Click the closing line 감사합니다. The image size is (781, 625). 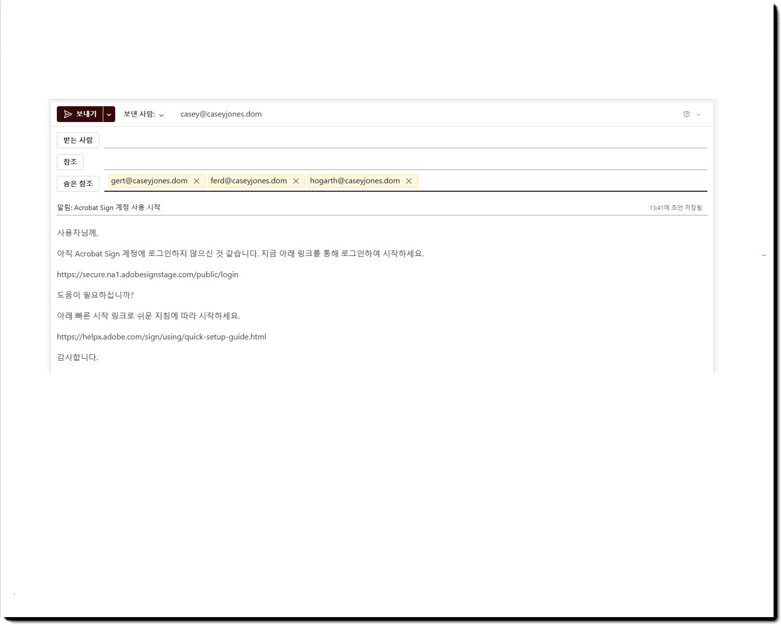[x=78, y=357]
